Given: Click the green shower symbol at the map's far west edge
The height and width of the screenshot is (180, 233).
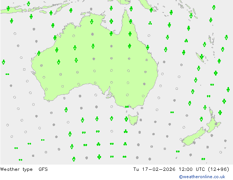Looking at the screenshot, I should point(4,62).
